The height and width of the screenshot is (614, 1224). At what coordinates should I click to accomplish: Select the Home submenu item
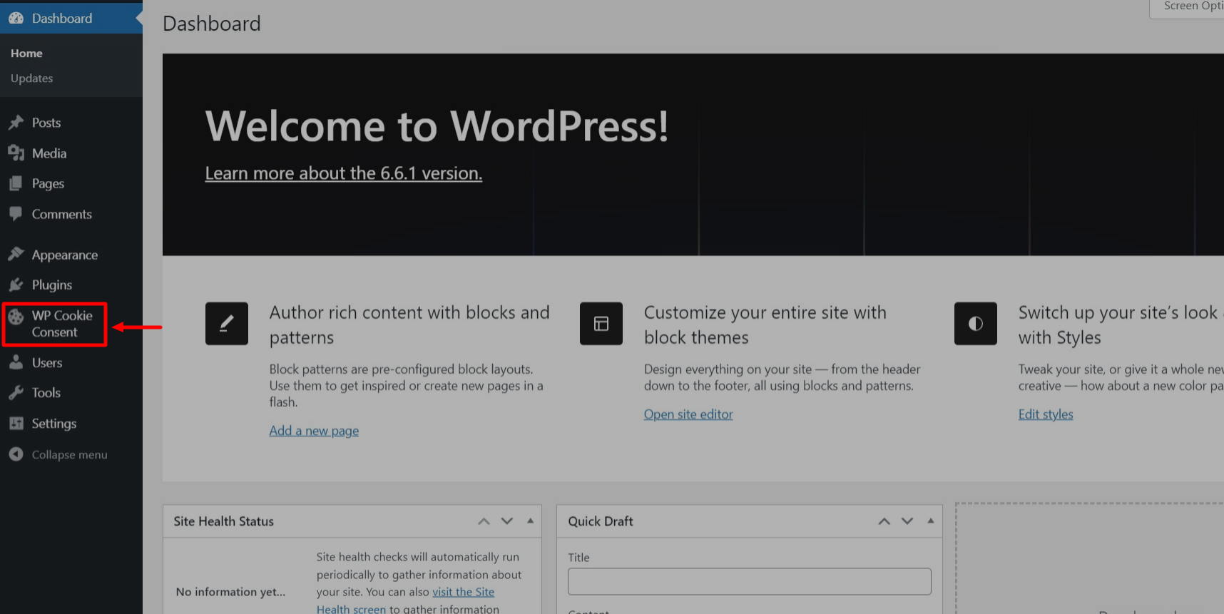[26, 53]
